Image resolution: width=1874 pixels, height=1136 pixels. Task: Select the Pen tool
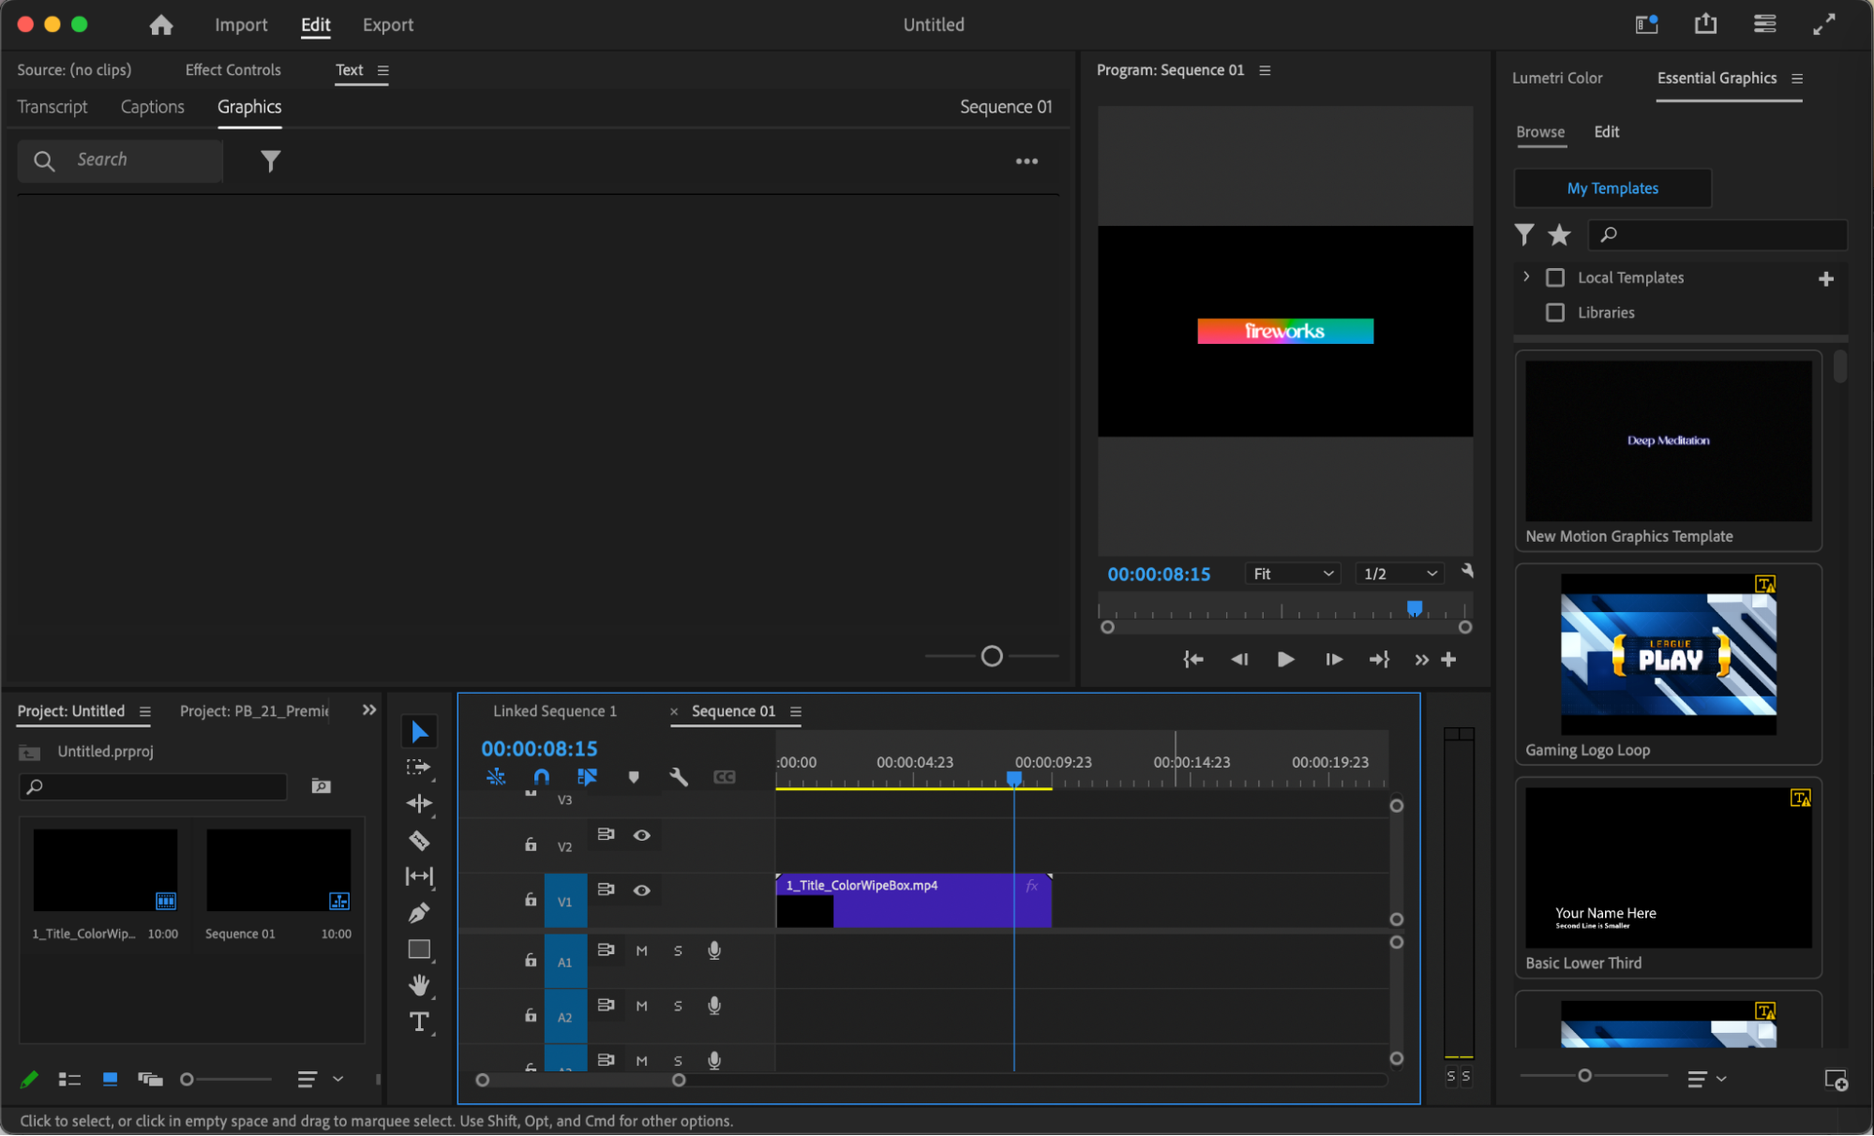click(419, 913)
